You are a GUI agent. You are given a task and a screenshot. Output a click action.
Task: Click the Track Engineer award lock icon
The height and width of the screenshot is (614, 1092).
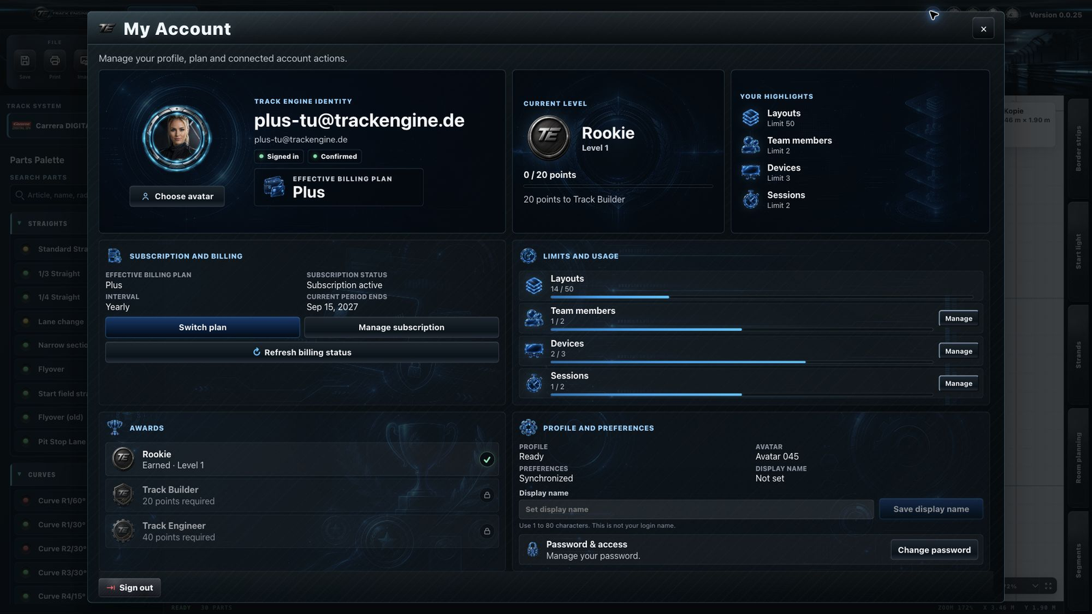487,531
